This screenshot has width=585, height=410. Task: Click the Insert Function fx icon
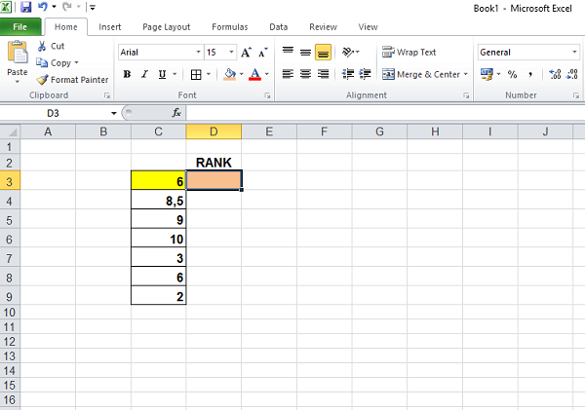click(x=176, y=113)
